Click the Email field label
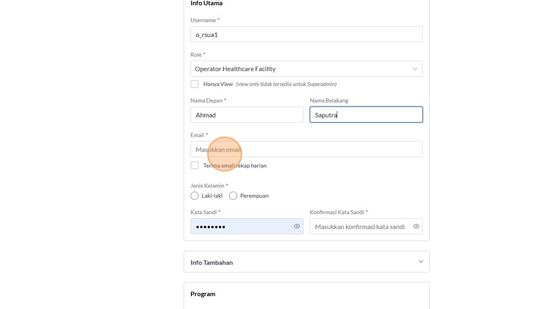This screenshot has width=553, height=309. pyautogui.click(x=197, y=135)
